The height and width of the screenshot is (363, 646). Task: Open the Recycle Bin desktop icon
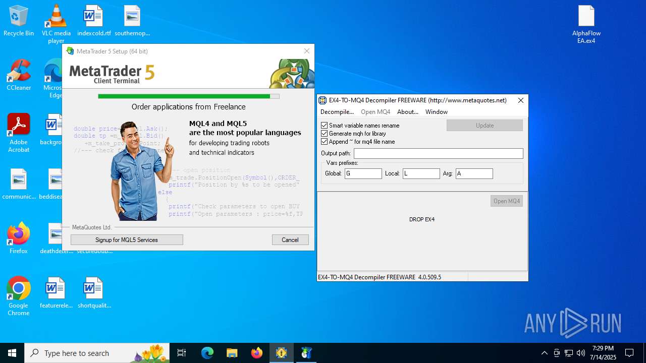(19, 21)
